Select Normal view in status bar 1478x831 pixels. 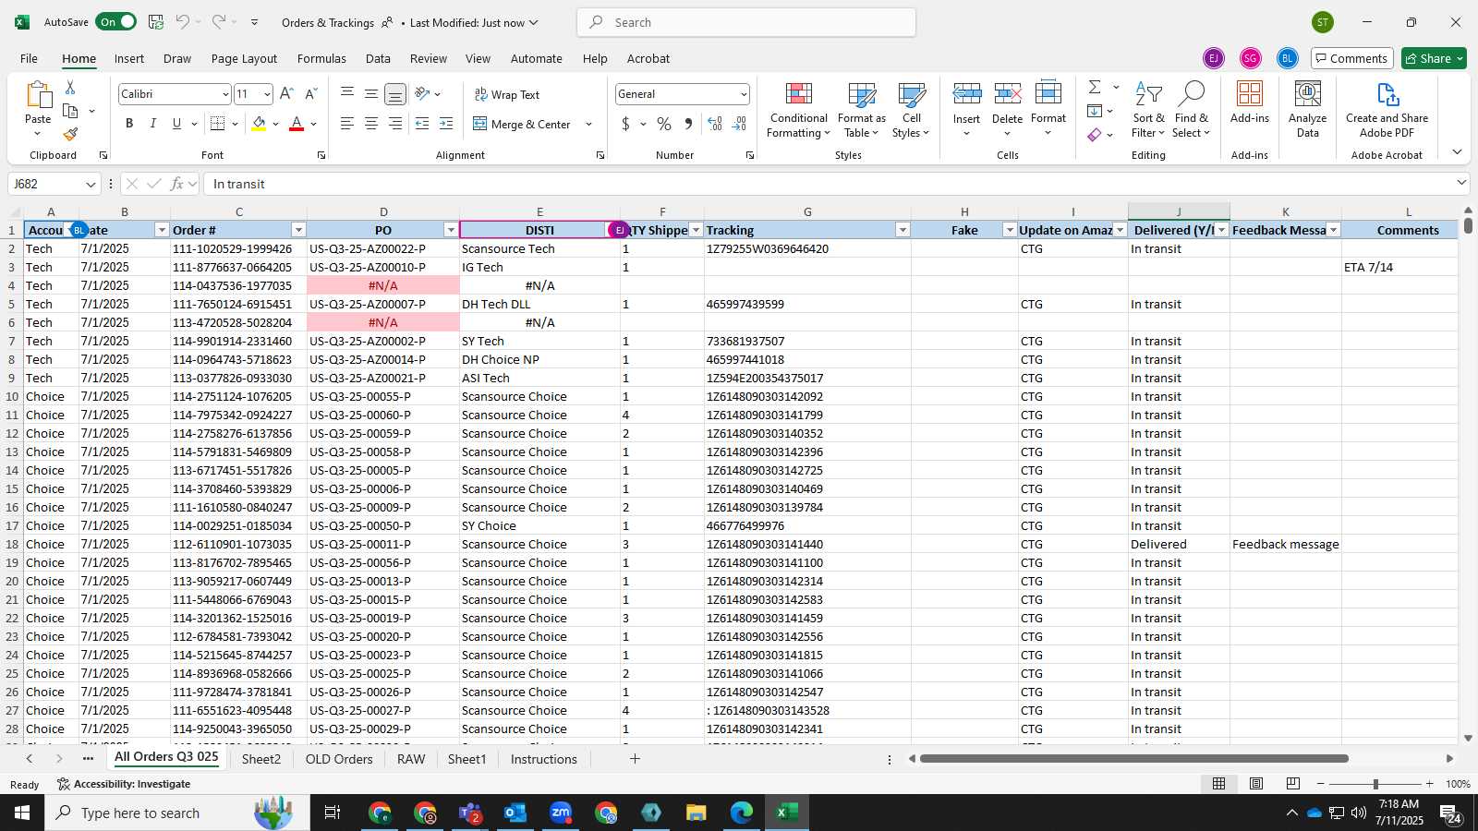click(x=1219, y=784)
